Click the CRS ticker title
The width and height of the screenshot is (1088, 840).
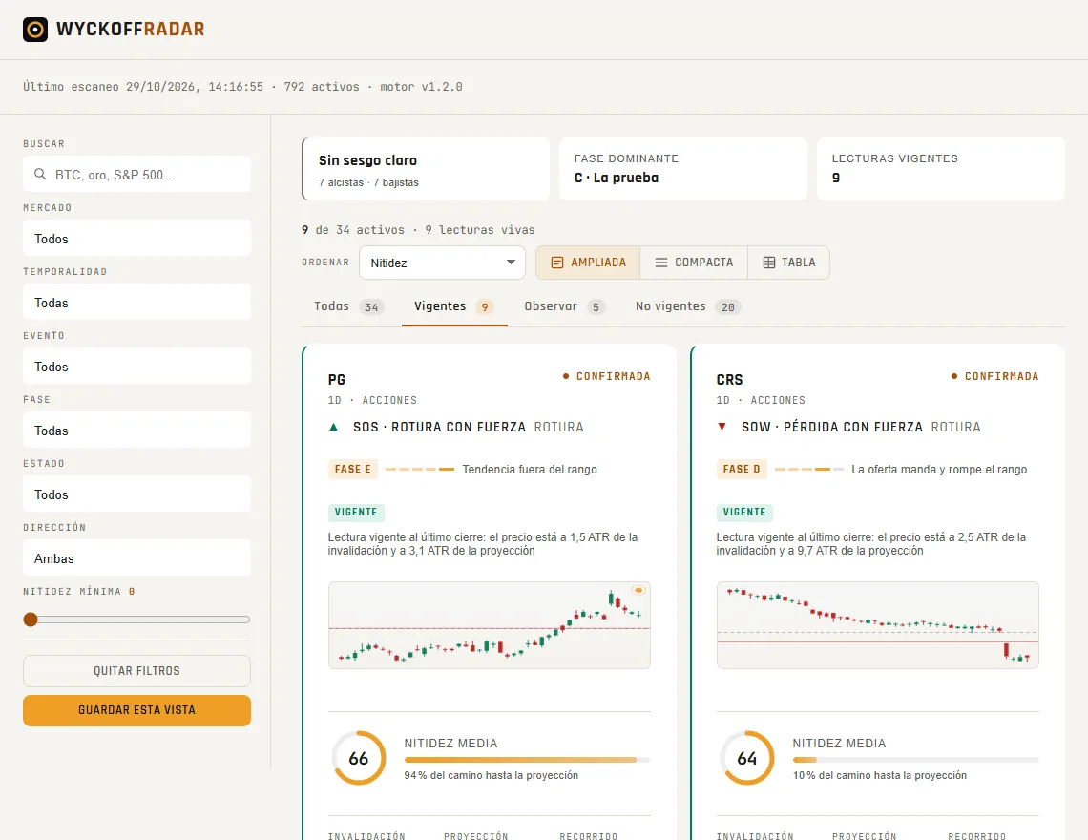click(x=729, y=380)
